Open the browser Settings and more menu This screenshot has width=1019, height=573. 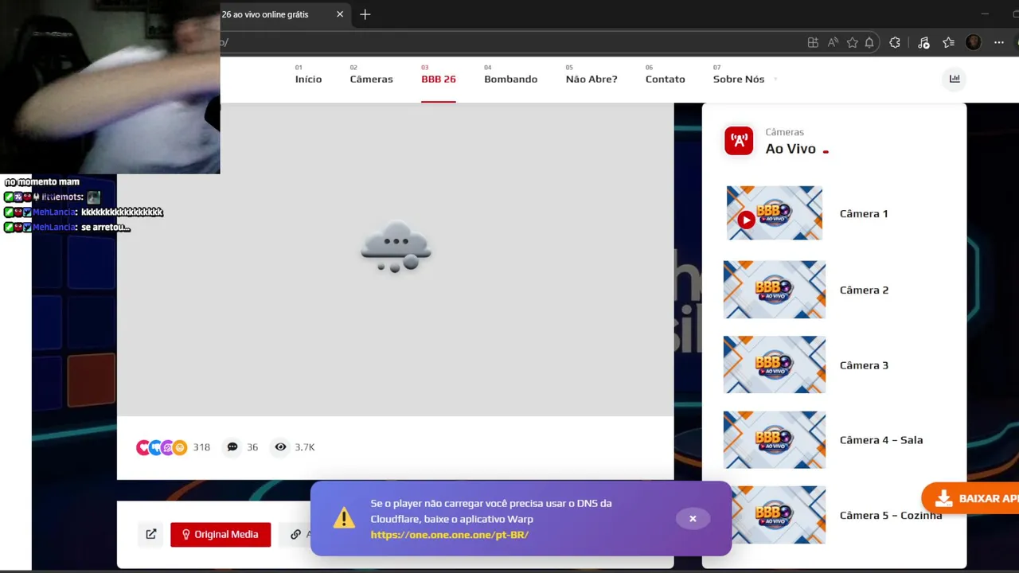click(999, 43)
